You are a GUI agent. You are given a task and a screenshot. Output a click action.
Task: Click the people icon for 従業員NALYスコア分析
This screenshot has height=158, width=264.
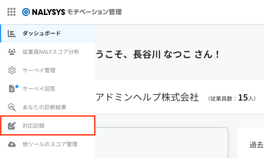[12, 52]
